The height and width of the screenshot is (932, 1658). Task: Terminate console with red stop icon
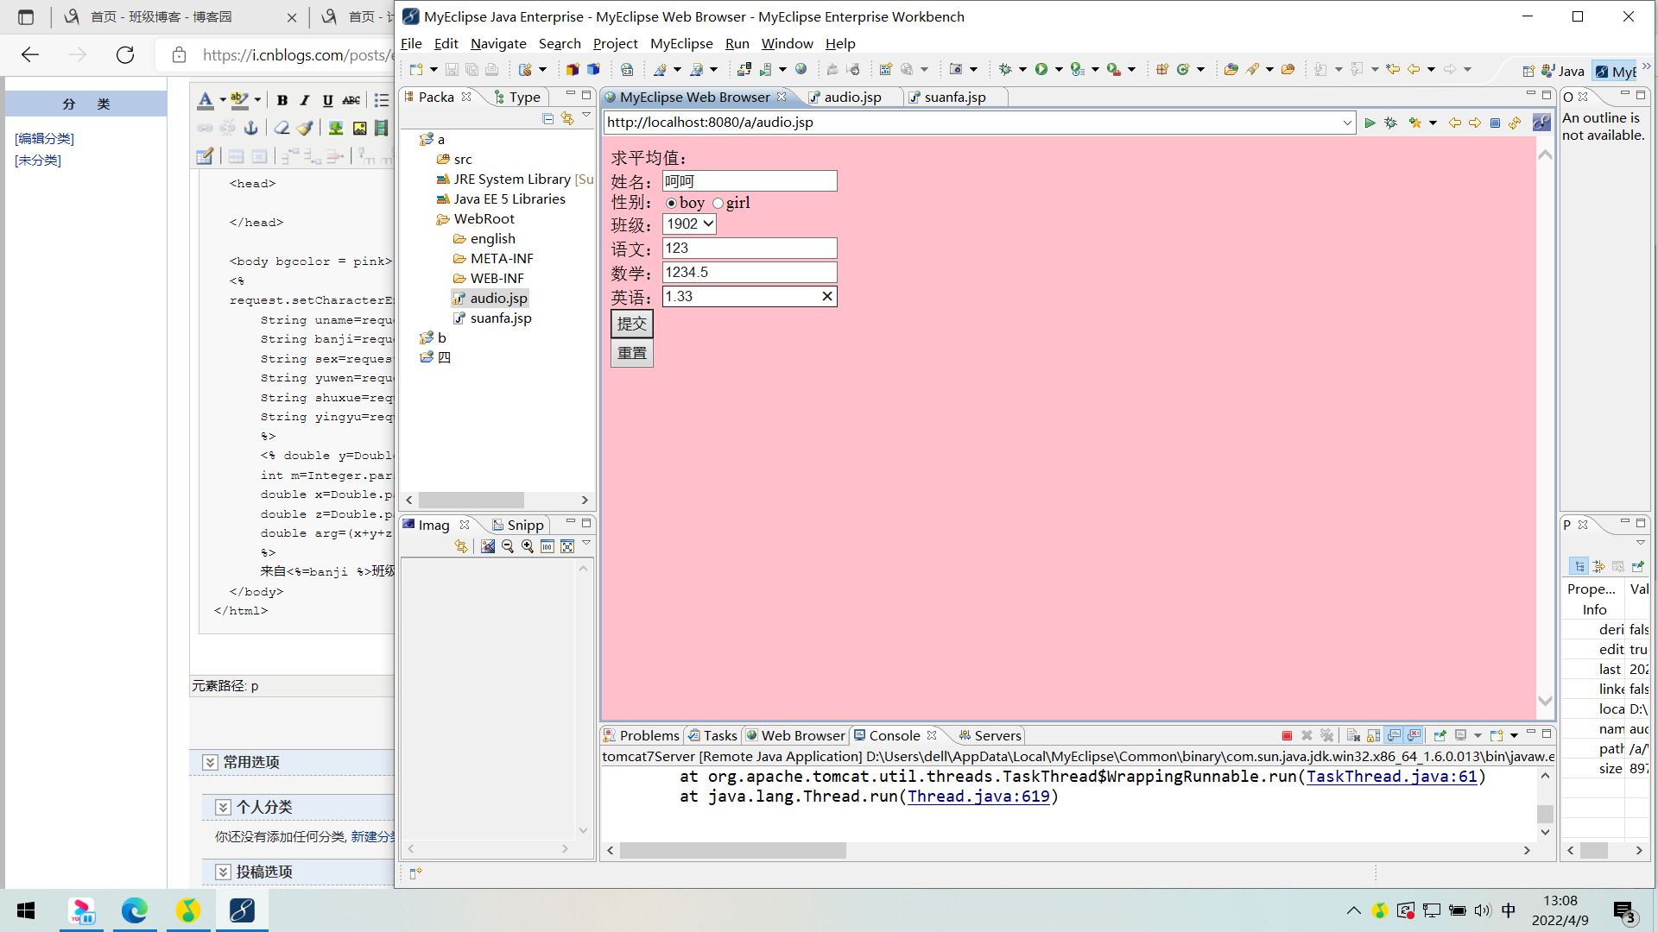pos(1287,735)
